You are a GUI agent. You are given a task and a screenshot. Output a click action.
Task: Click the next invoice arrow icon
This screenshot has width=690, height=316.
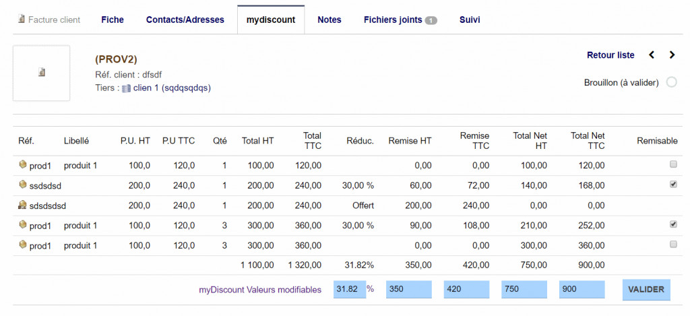coord(672,55)
